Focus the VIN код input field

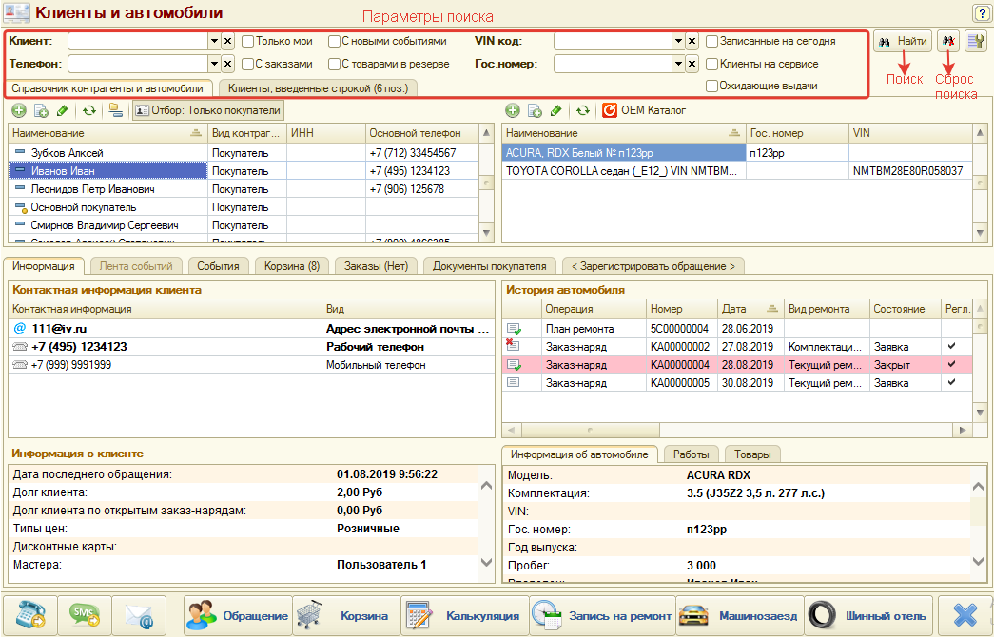tap(613, 41)
